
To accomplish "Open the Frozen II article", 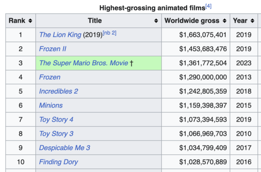I will tap(52, 49).
